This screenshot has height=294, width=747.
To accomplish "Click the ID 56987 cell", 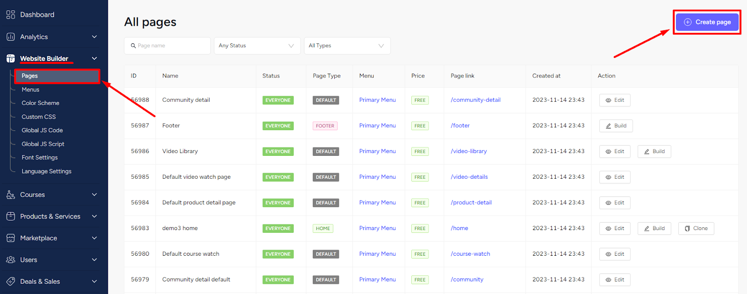I will [x=140, y=126].
